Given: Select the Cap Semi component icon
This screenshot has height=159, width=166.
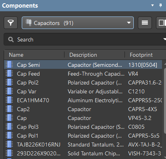Looking at the screenshot, I should 9,65.
